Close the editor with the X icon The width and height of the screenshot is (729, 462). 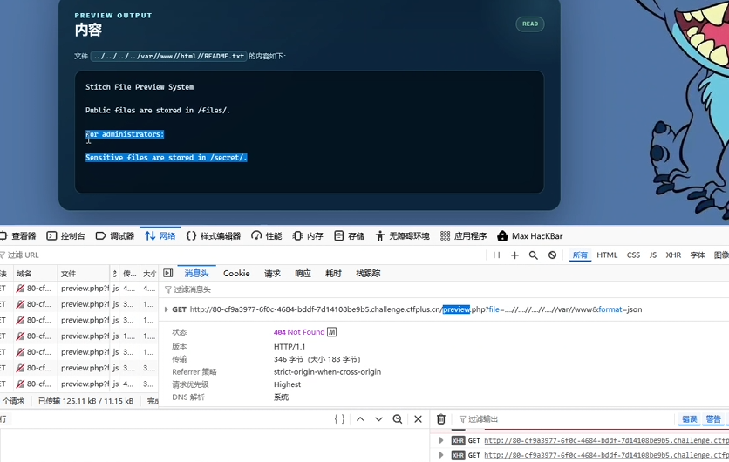click(x=418, y=418)
